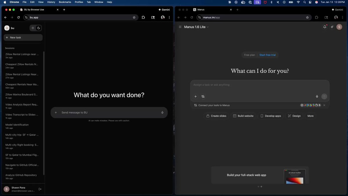Click the More chip in Manus
Image resolution: width=348 pixels, height=196 pixels.
(310, 116)
